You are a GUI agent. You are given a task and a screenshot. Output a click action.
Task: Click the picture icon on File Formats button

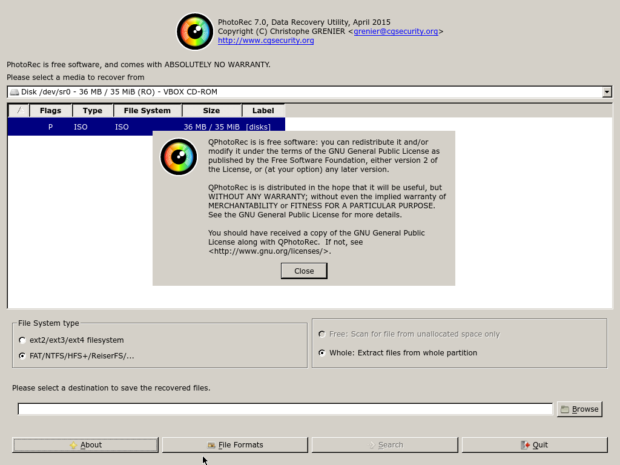211,445
